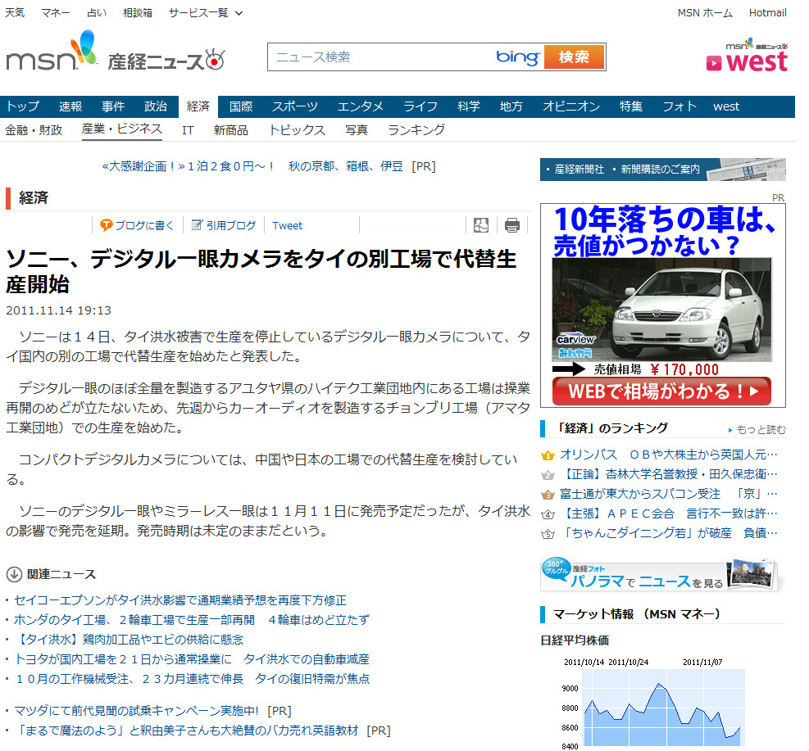This screenshot has height=751, width=809.
Task: Click the rank 1 crown icon
Action: click(548, 455)
